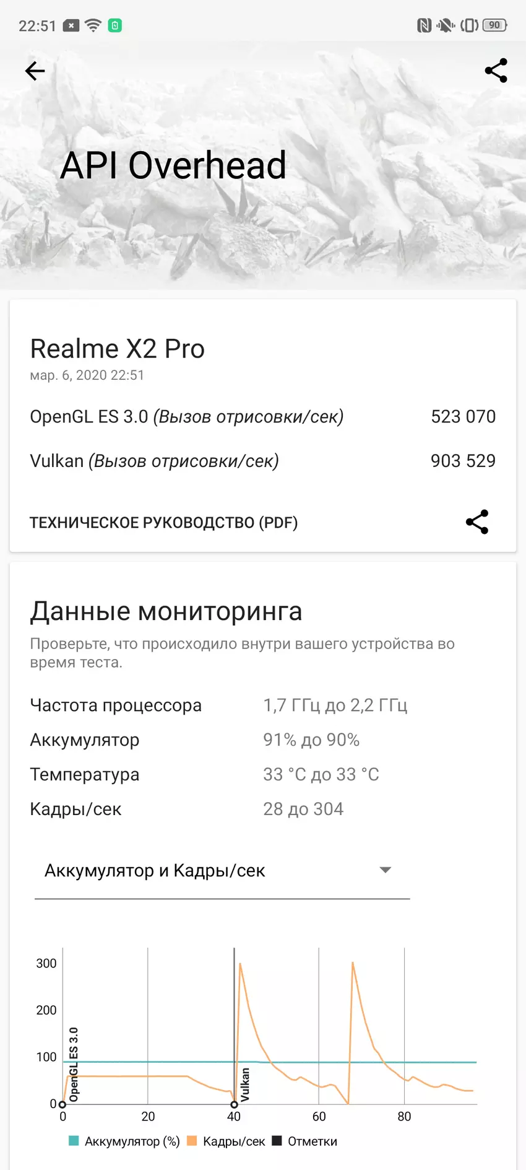Tap the green battery saver icon
This screenshot has width=526, height=1170.
[115, 25]
